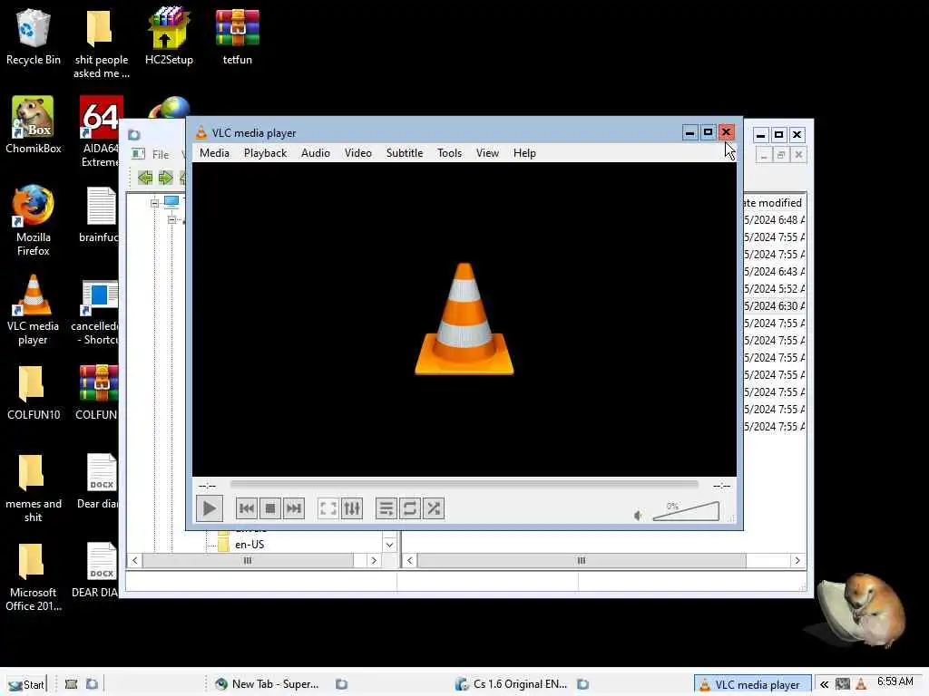Switch to New Tab - Super... taskbar item
This screenshot has height=696, width=929.
[268, 684]
